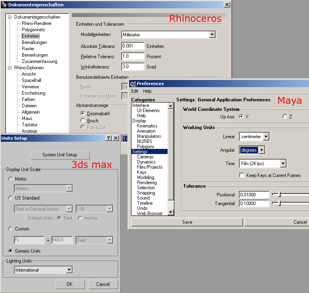Select Cameras in Maya Categories
This screenshot has height=293, width=309.
click(145, 157)
